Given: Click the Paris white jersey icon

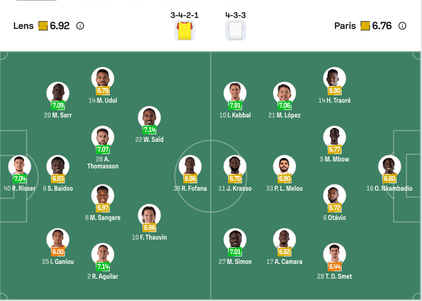Looking at the screenshot, I should click(x=235, y=31).
